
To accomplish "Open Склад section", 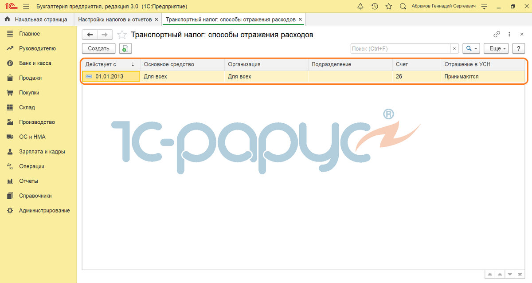I will pyautogui.click(x=38, y=107).
